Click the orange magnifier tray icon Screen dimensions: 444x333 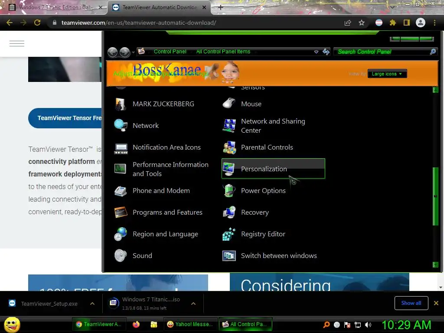tap(326, 325)
